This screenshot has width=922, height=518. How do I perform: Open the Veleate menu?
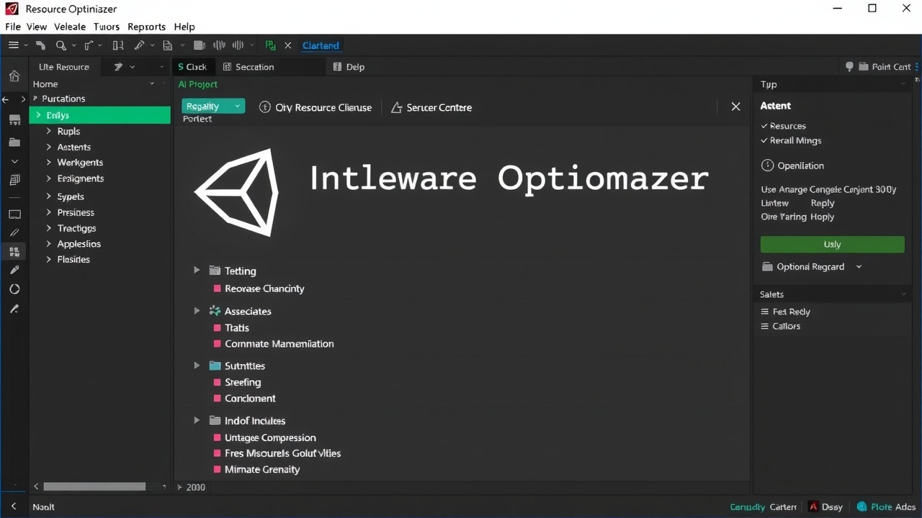coord(70,27)
